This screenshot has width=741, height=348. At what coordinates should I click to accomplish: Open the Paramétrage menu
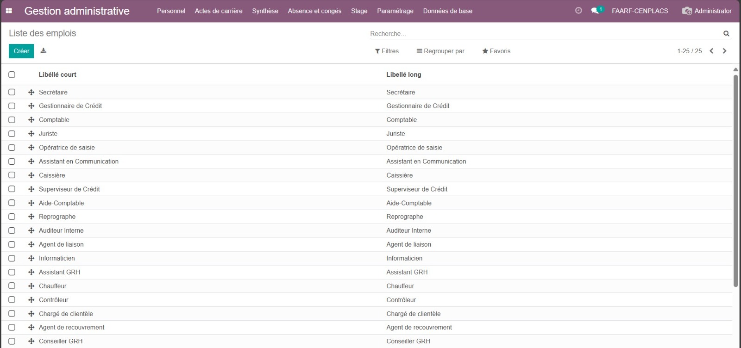[395, 11]
